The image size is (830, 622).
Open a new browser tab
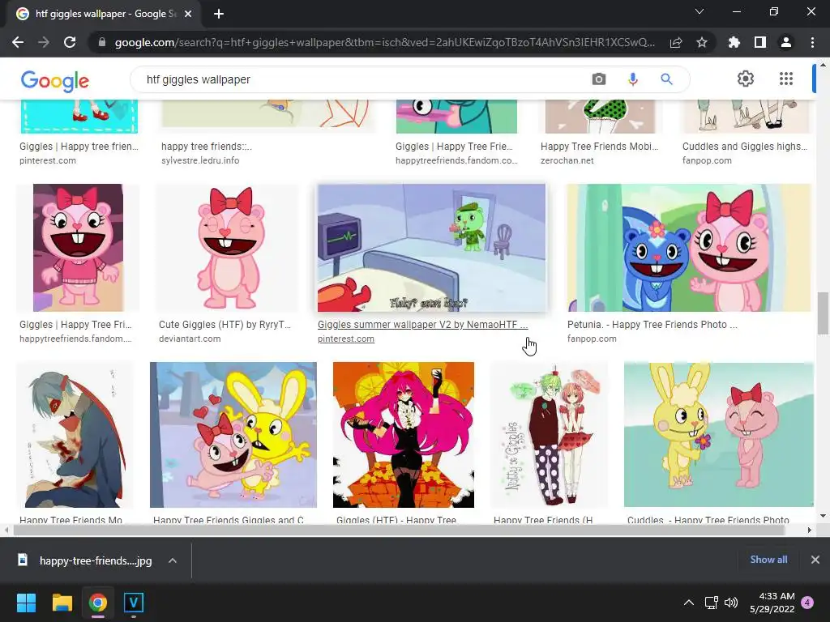tap(219, 14)
